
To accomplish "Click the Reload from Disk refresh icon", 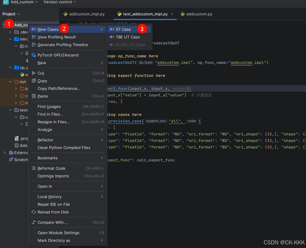I will click(33, 212).
